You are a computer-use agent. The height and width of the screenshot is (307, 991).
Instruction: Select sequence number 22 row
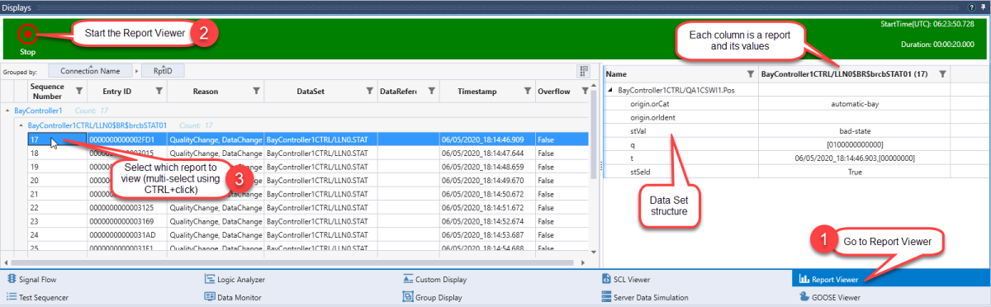click(x=307, y=207)
